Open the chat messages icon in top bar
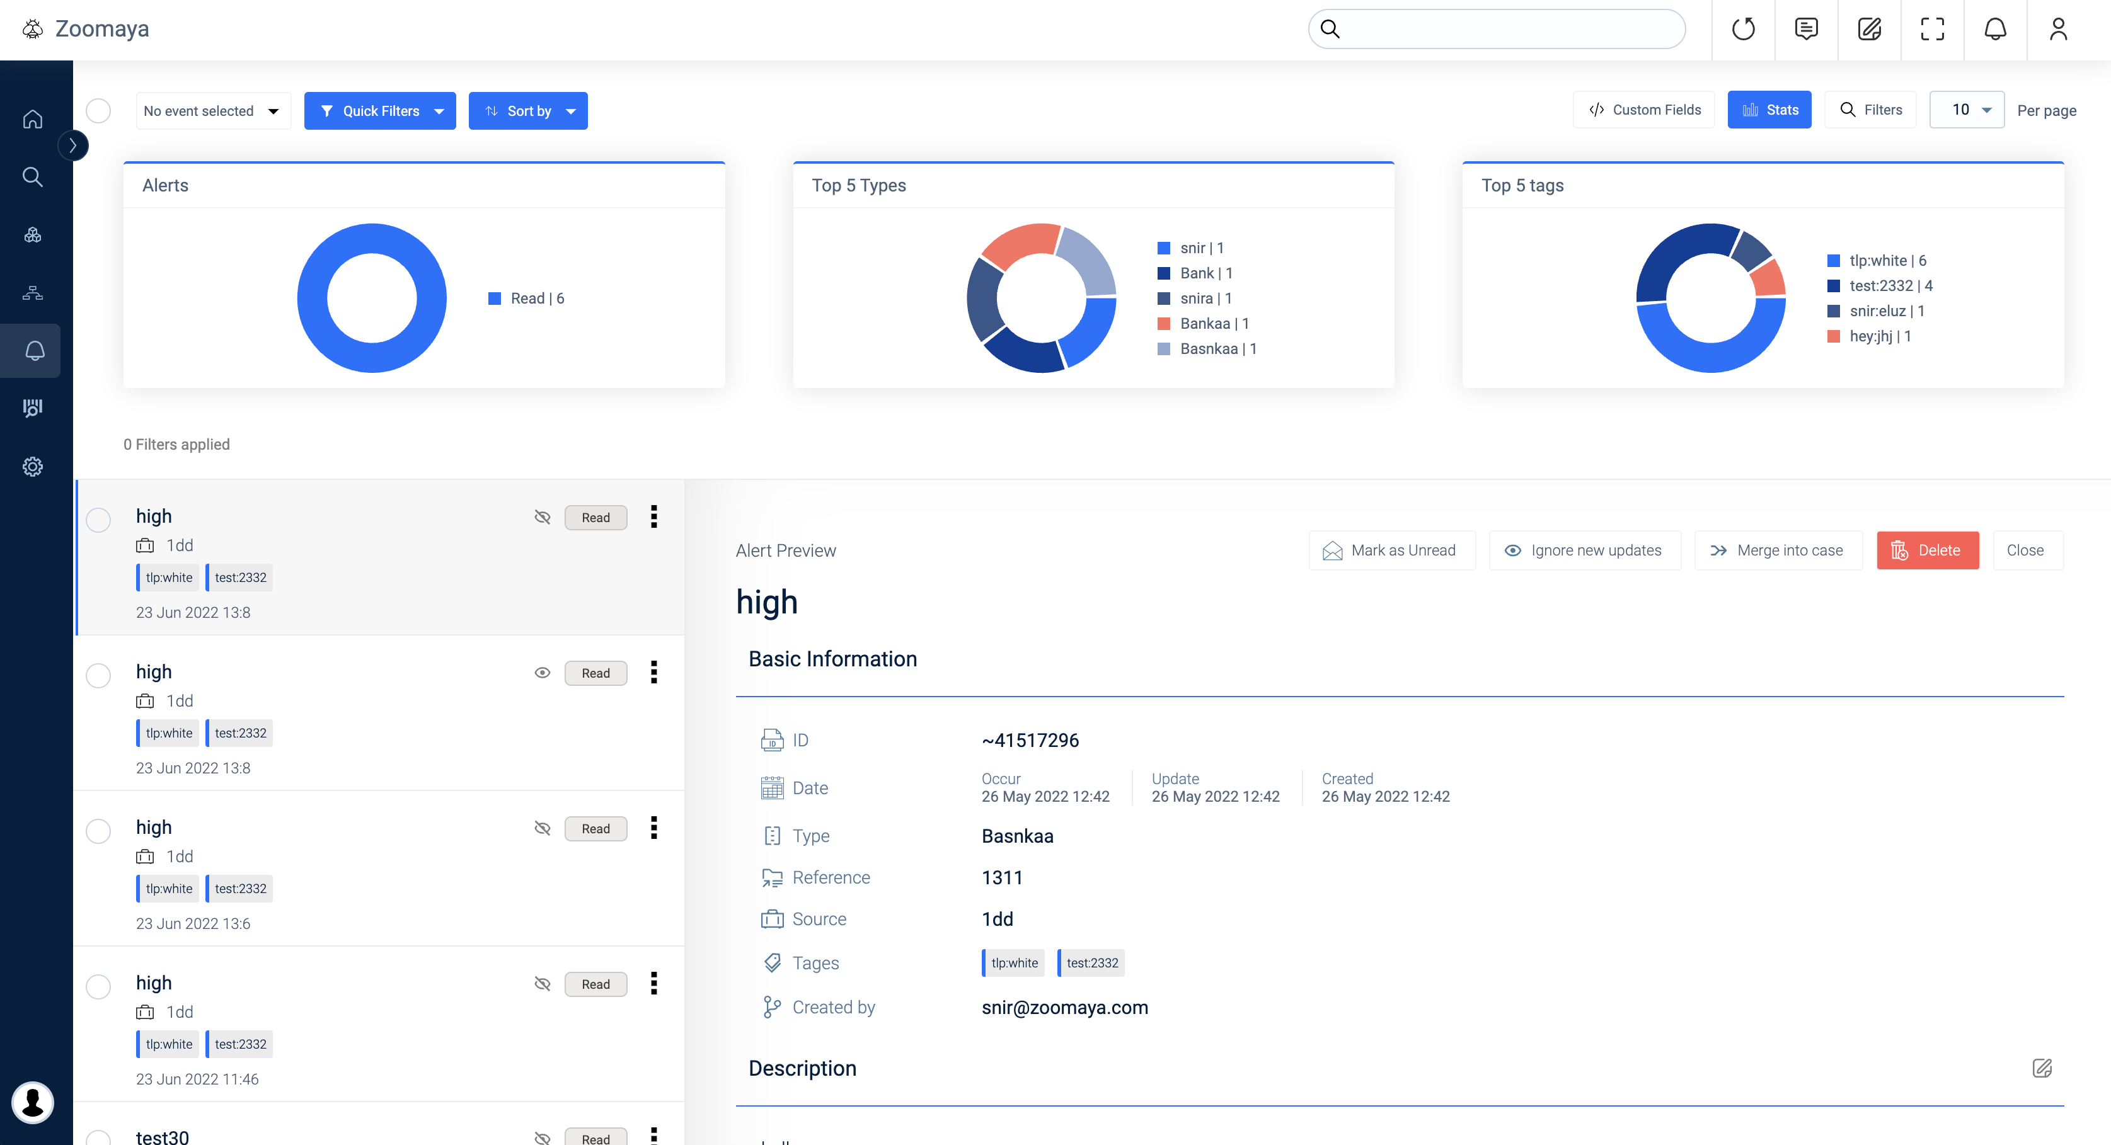Image resolution: width=2111 pixels, height=1145 pixels. coord(1806,30)
